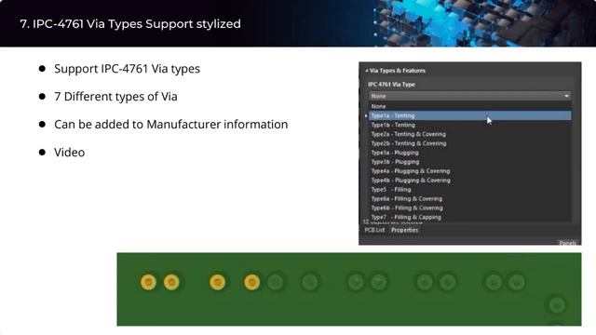Select Type2a - Tenting & Covering
The image size is (596, 335).
click(470, 134)
